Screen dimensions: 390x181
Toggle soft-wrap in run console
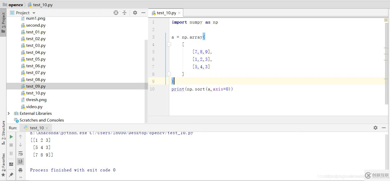coord(20,153)
